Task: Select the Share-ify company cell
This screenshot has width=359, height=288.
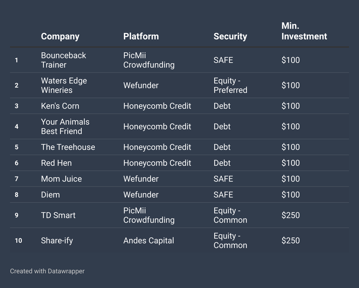Action: click(57, 240)
